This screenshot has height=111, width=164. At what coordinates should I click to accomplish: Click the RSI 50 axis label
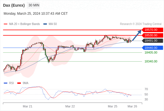[146, 95]
